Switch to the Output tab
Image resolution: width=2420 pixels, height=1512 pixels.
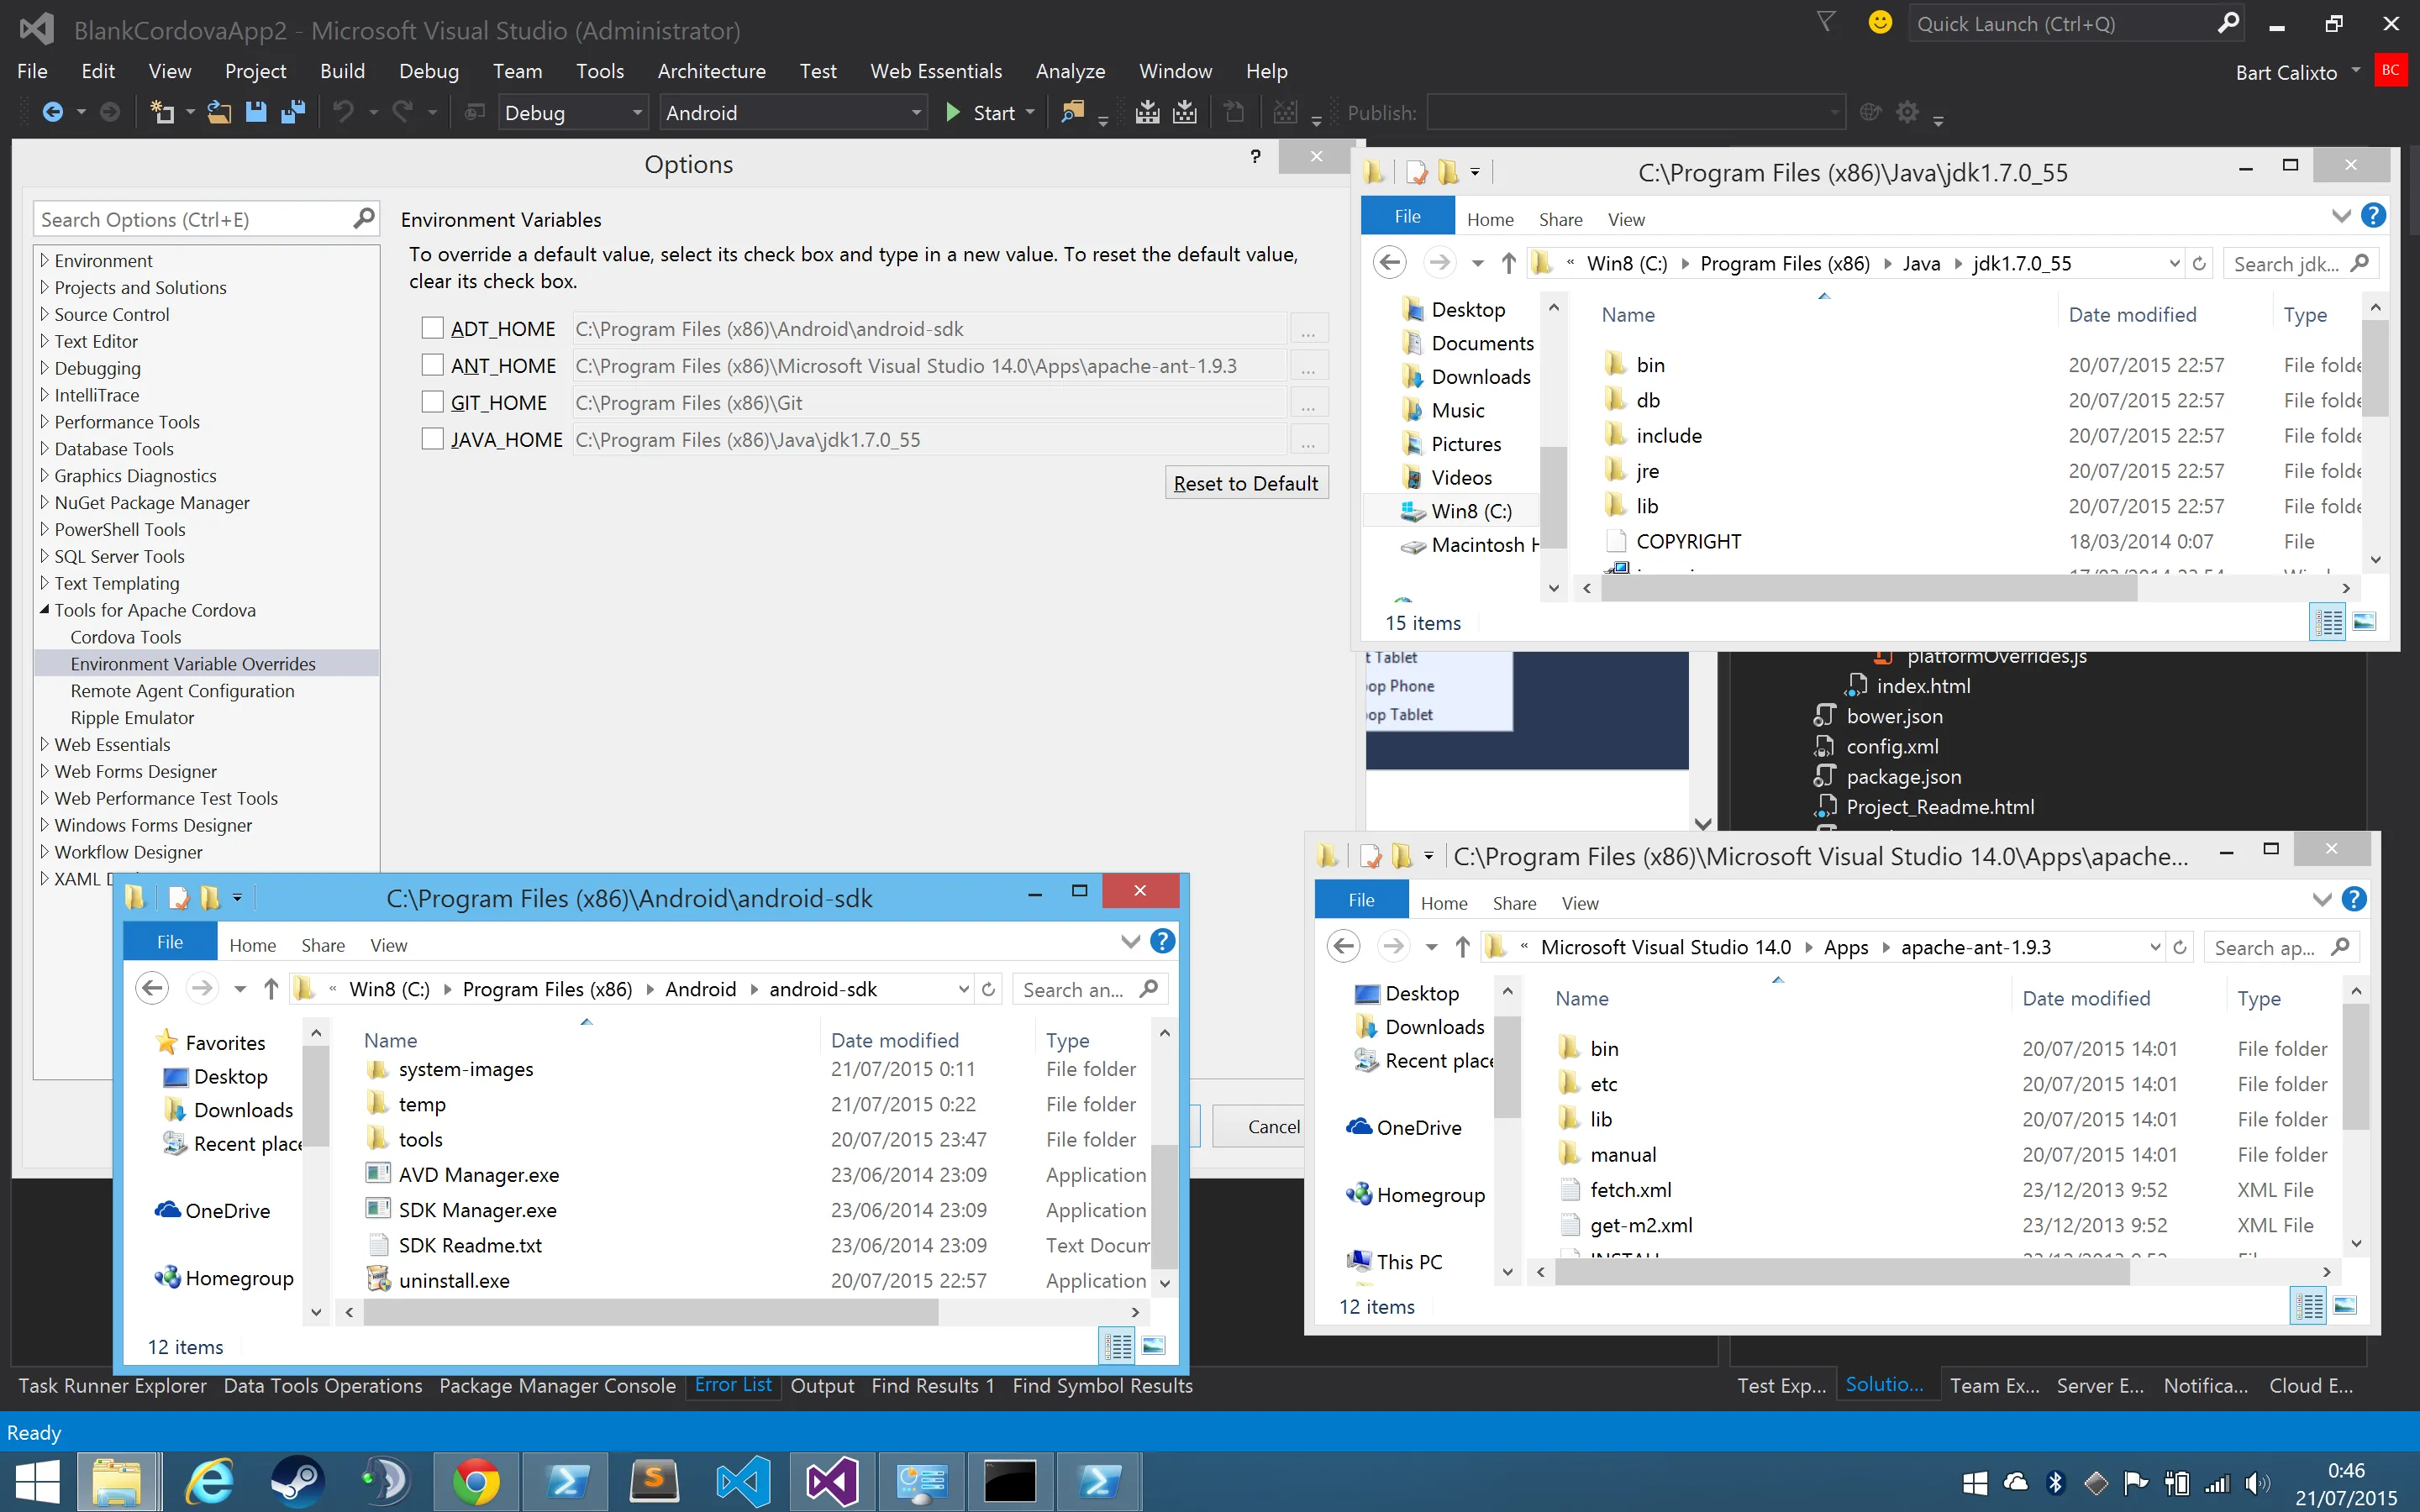(822, 1385)
